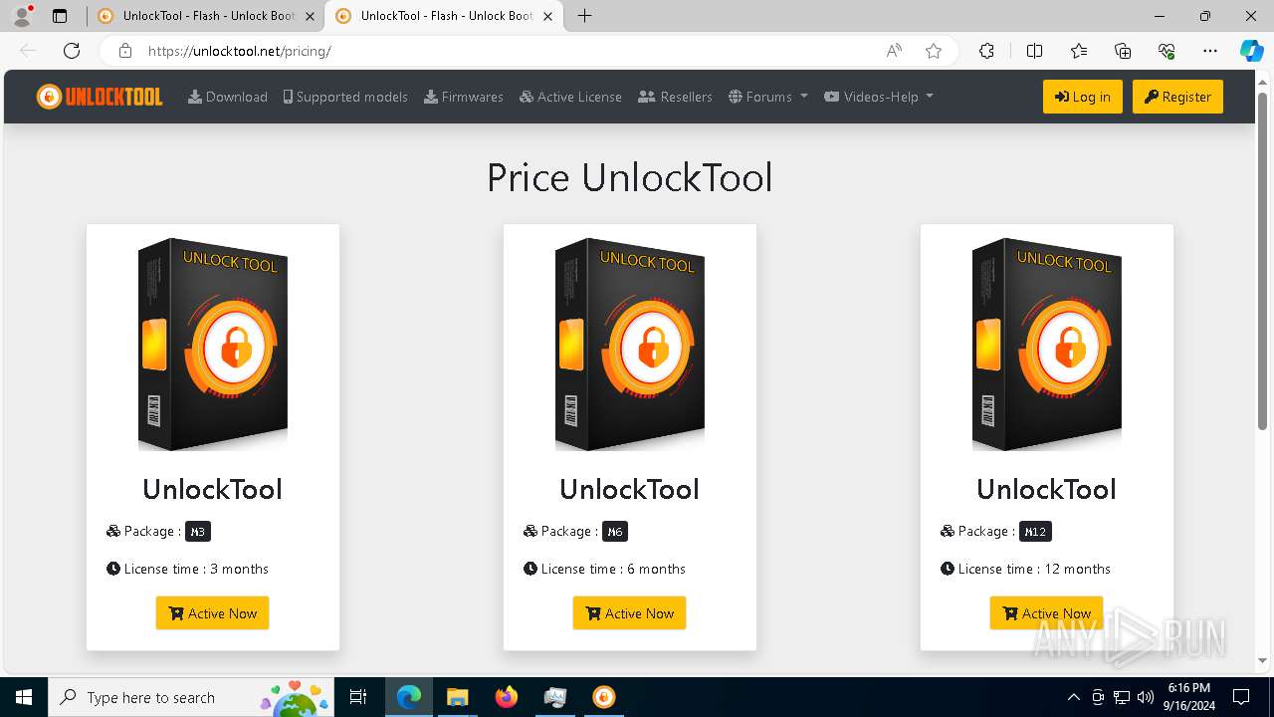This screenshot has height=717, width=1274.
Task: Open Copilot sidebar icon
Action: [1251, 51]
